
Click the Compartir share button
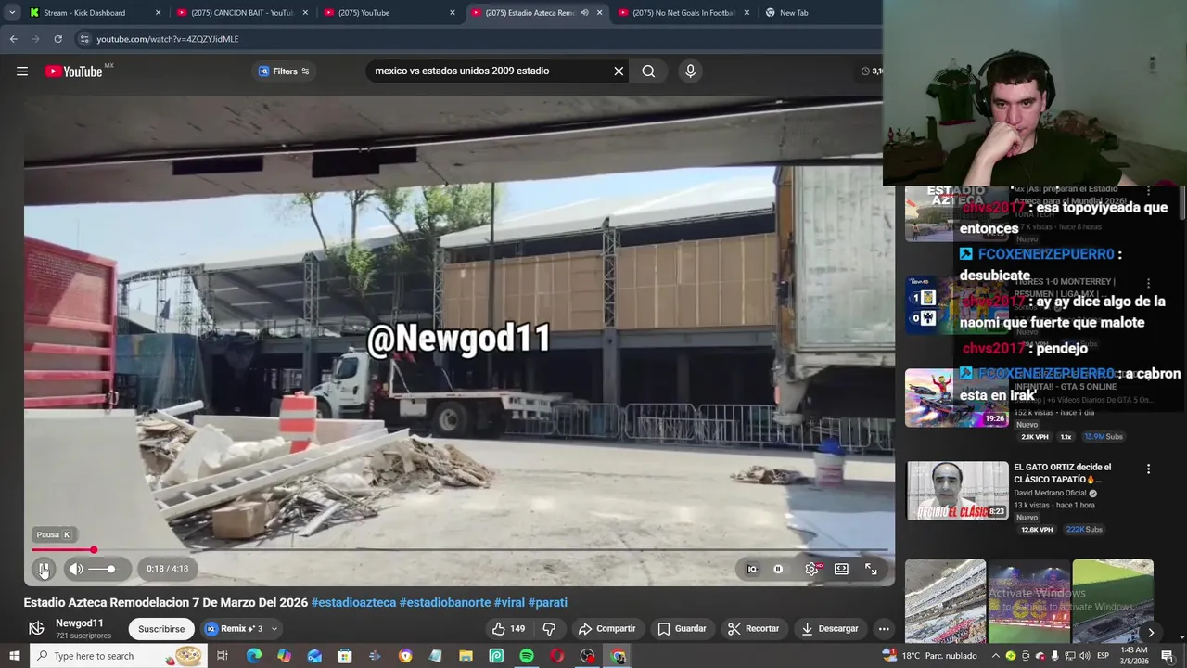(606, 628)
